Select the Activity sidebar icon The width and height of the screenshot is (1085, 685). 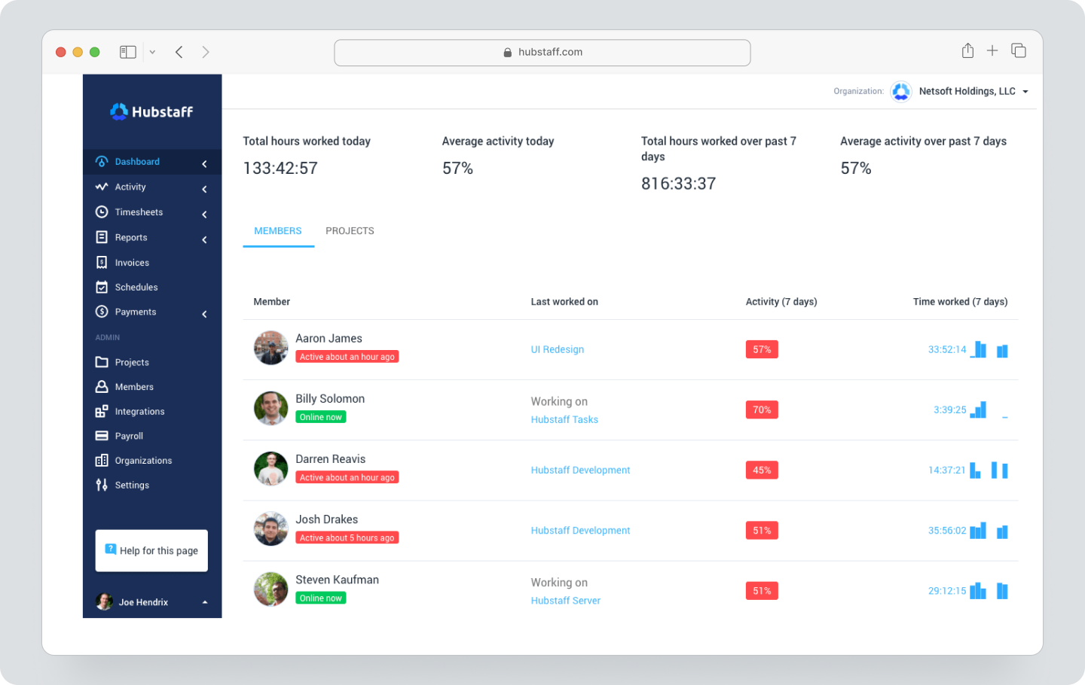tap(101, 187)
